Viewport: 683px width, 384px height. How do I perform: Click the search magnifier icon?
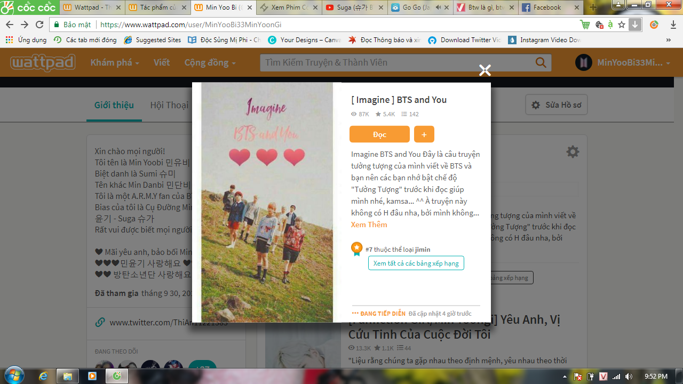point(541,62)
